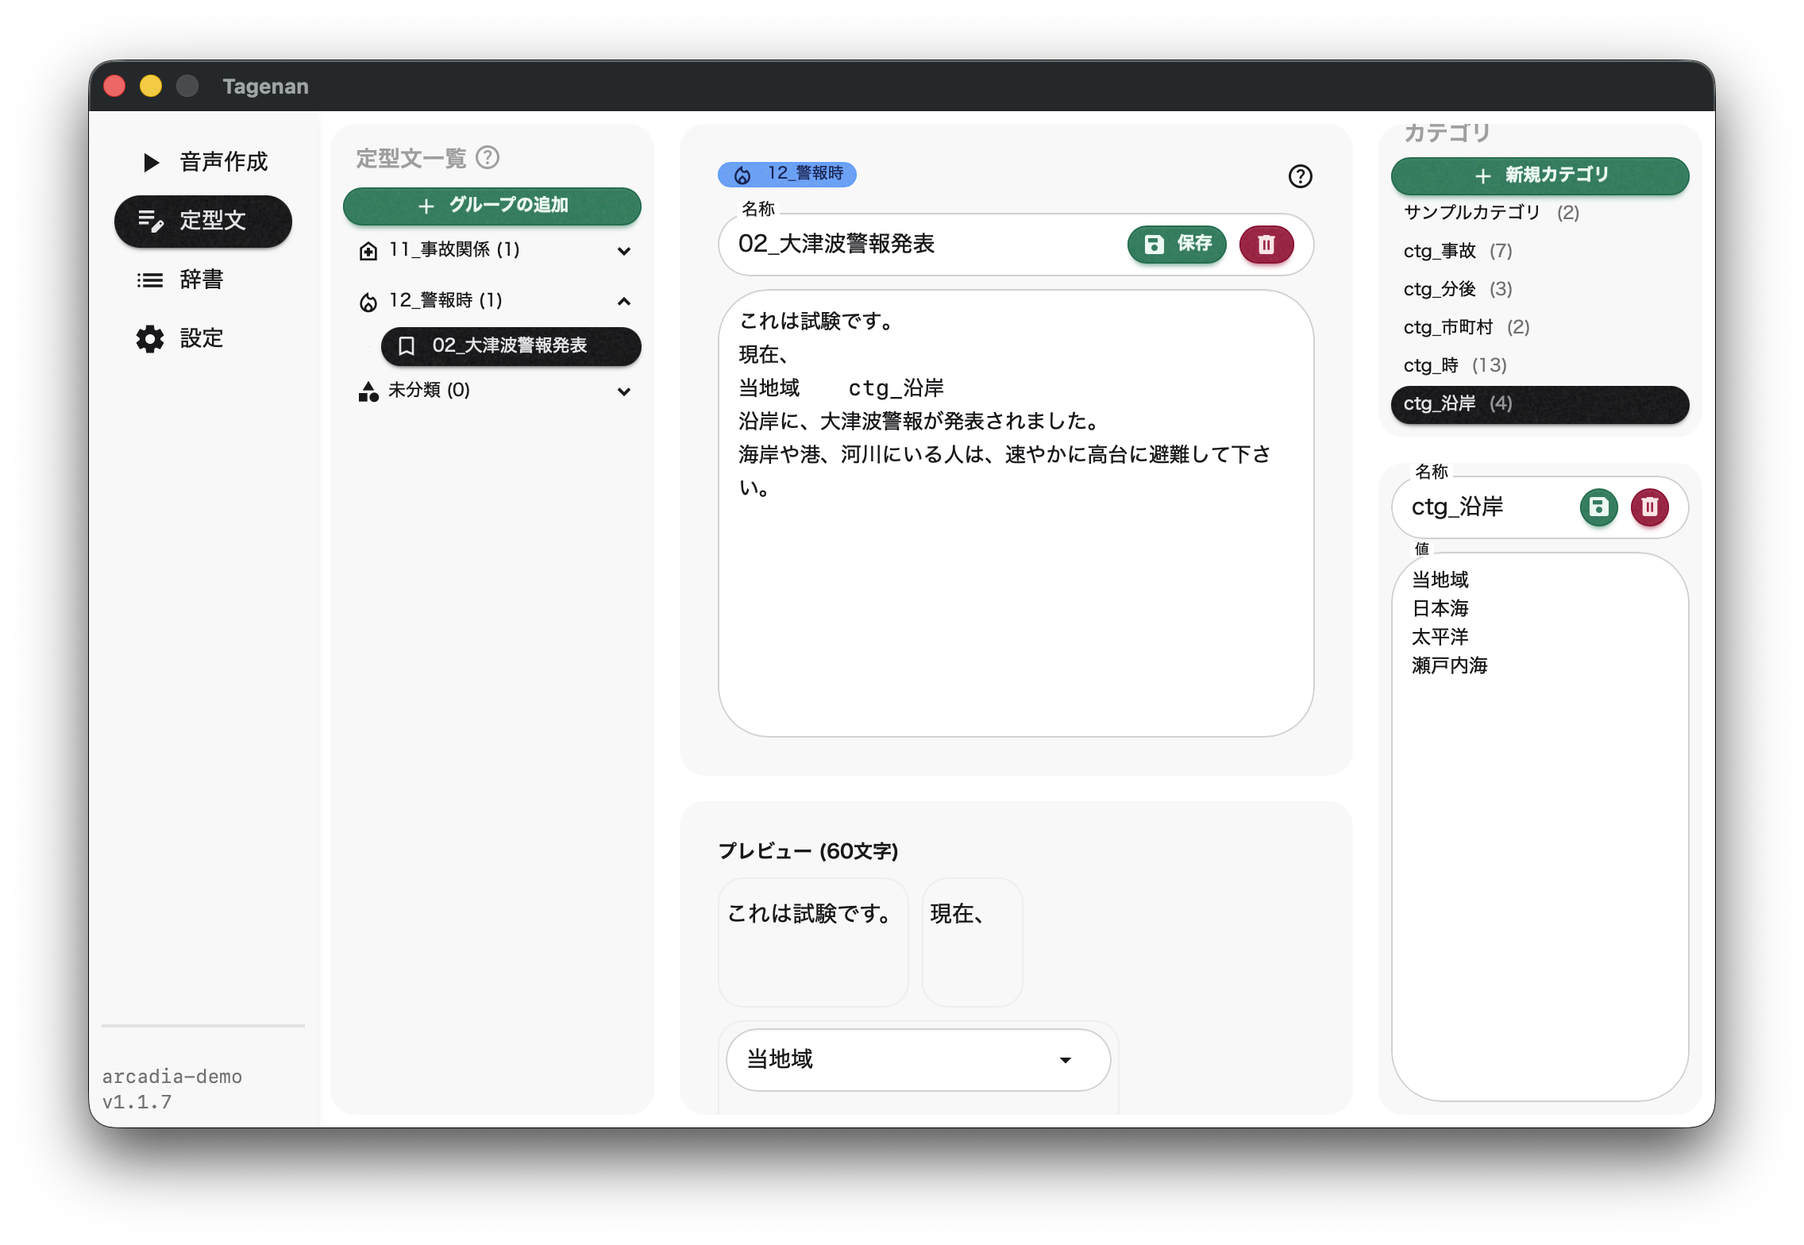The height and width of the screenshot is (1245, 1804).
Task: Open the 当地域 preview dropdown
Action: pos(917,1060)
